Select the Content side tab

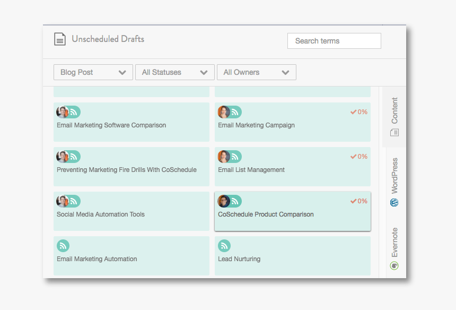coord(394,116)
